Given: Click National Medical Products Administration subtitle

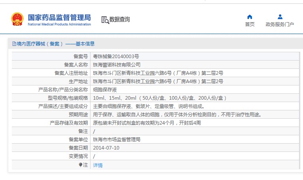Looking at the screenshot, I should click(x=59, y=25).
